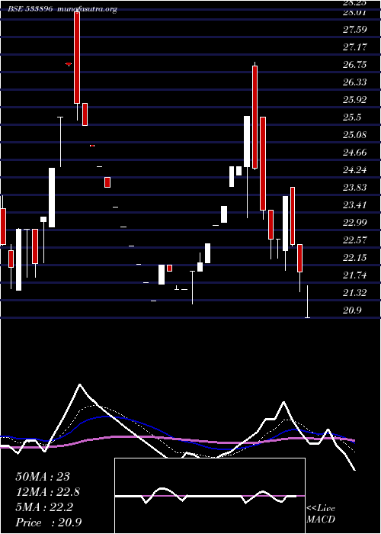Click the MACD inset chart box

point(210,496)
